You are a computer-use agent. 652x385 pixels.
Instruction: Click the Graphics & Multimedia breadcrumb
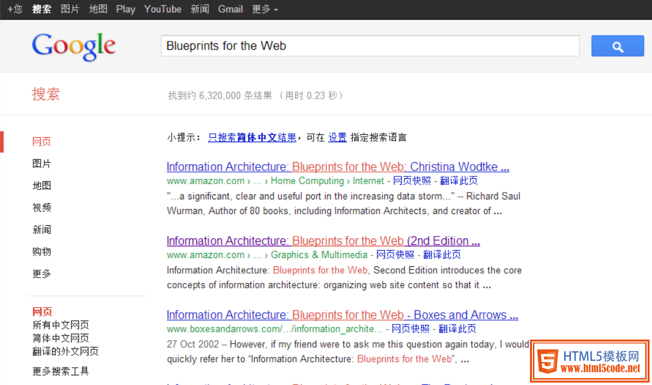point(319,255)
